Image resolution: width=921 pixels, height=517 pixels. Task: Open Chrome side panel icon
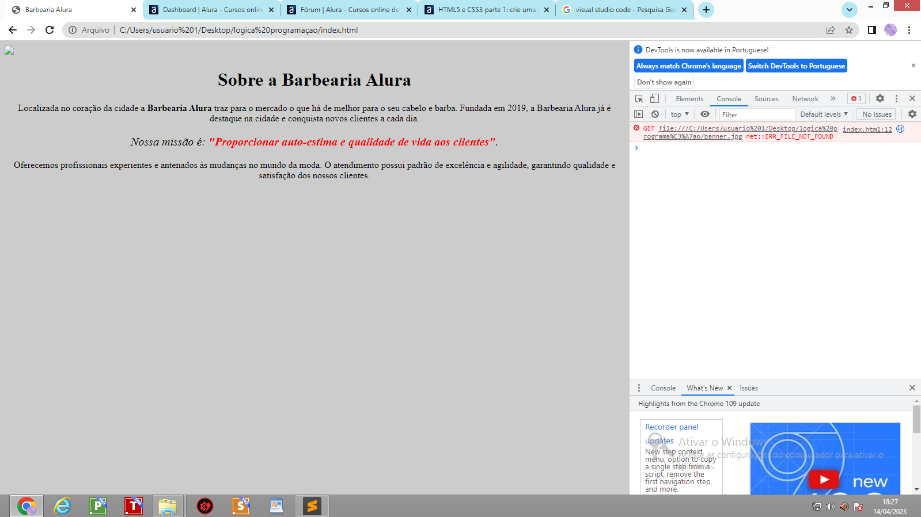872,30
